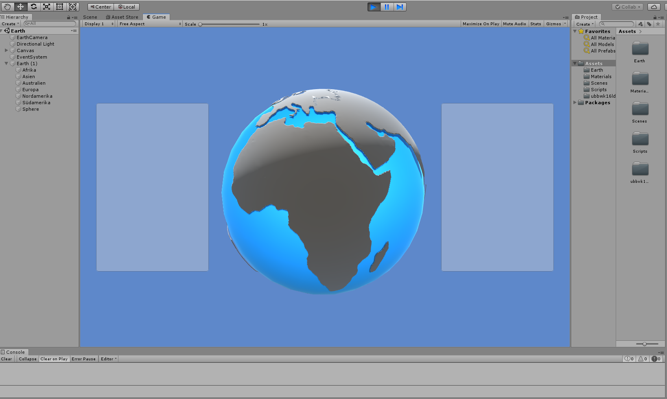This screenshot has height=399, width=667.
Task: Click Save search star icon
Action: click(x=658, y=24)
